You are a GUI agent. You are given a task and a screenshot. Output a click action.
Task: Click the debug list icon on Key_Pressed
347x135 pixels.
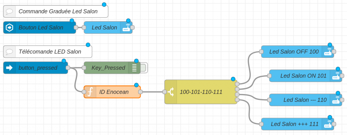click(134, 68)
